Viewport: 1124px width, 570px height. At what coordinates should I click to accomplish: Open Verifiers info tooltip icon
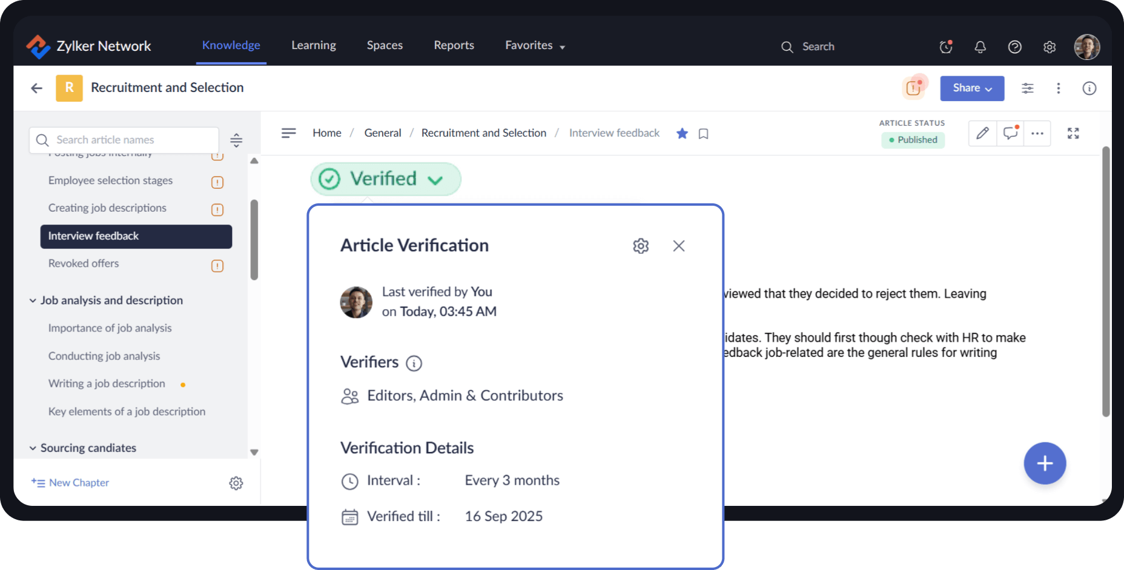click(x=414, y=363)
